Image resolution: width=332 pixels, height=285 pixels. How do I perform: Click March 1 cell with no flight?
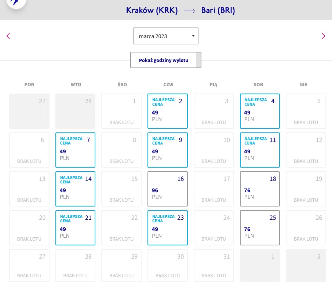pyautogui.click(x=121, y=111)
